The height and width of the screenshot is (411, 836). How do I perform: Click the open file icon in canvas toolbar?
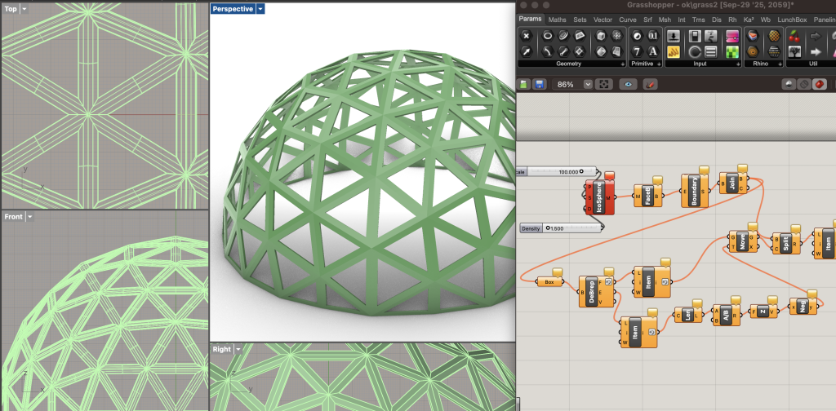(x=524, y=84)
